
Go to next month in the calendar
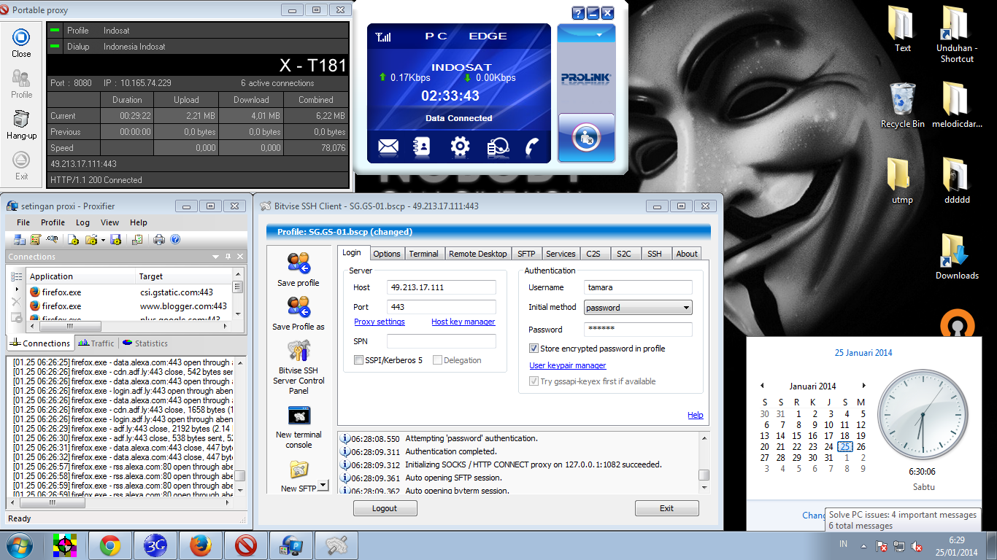tap(864, 386)
